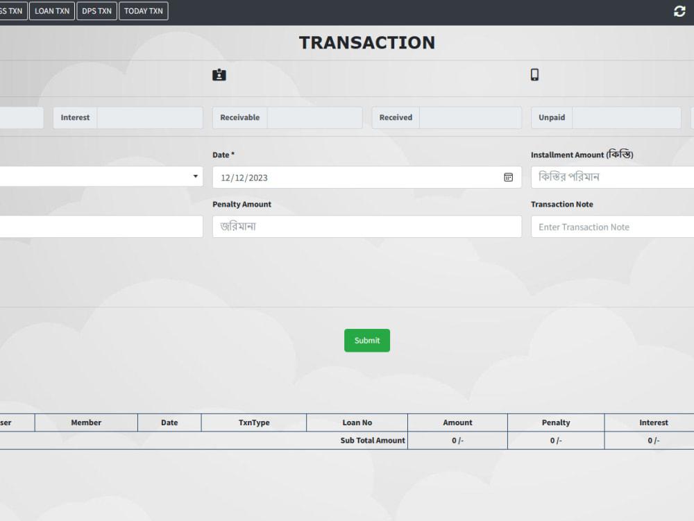Click the Unpaid value field

pyautogui.click(x=626, y=118)
